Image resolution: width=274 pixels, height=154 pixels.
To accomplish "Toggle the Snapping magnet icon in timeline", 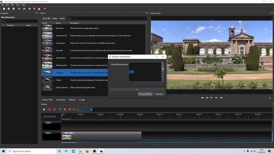I will 50,110.
